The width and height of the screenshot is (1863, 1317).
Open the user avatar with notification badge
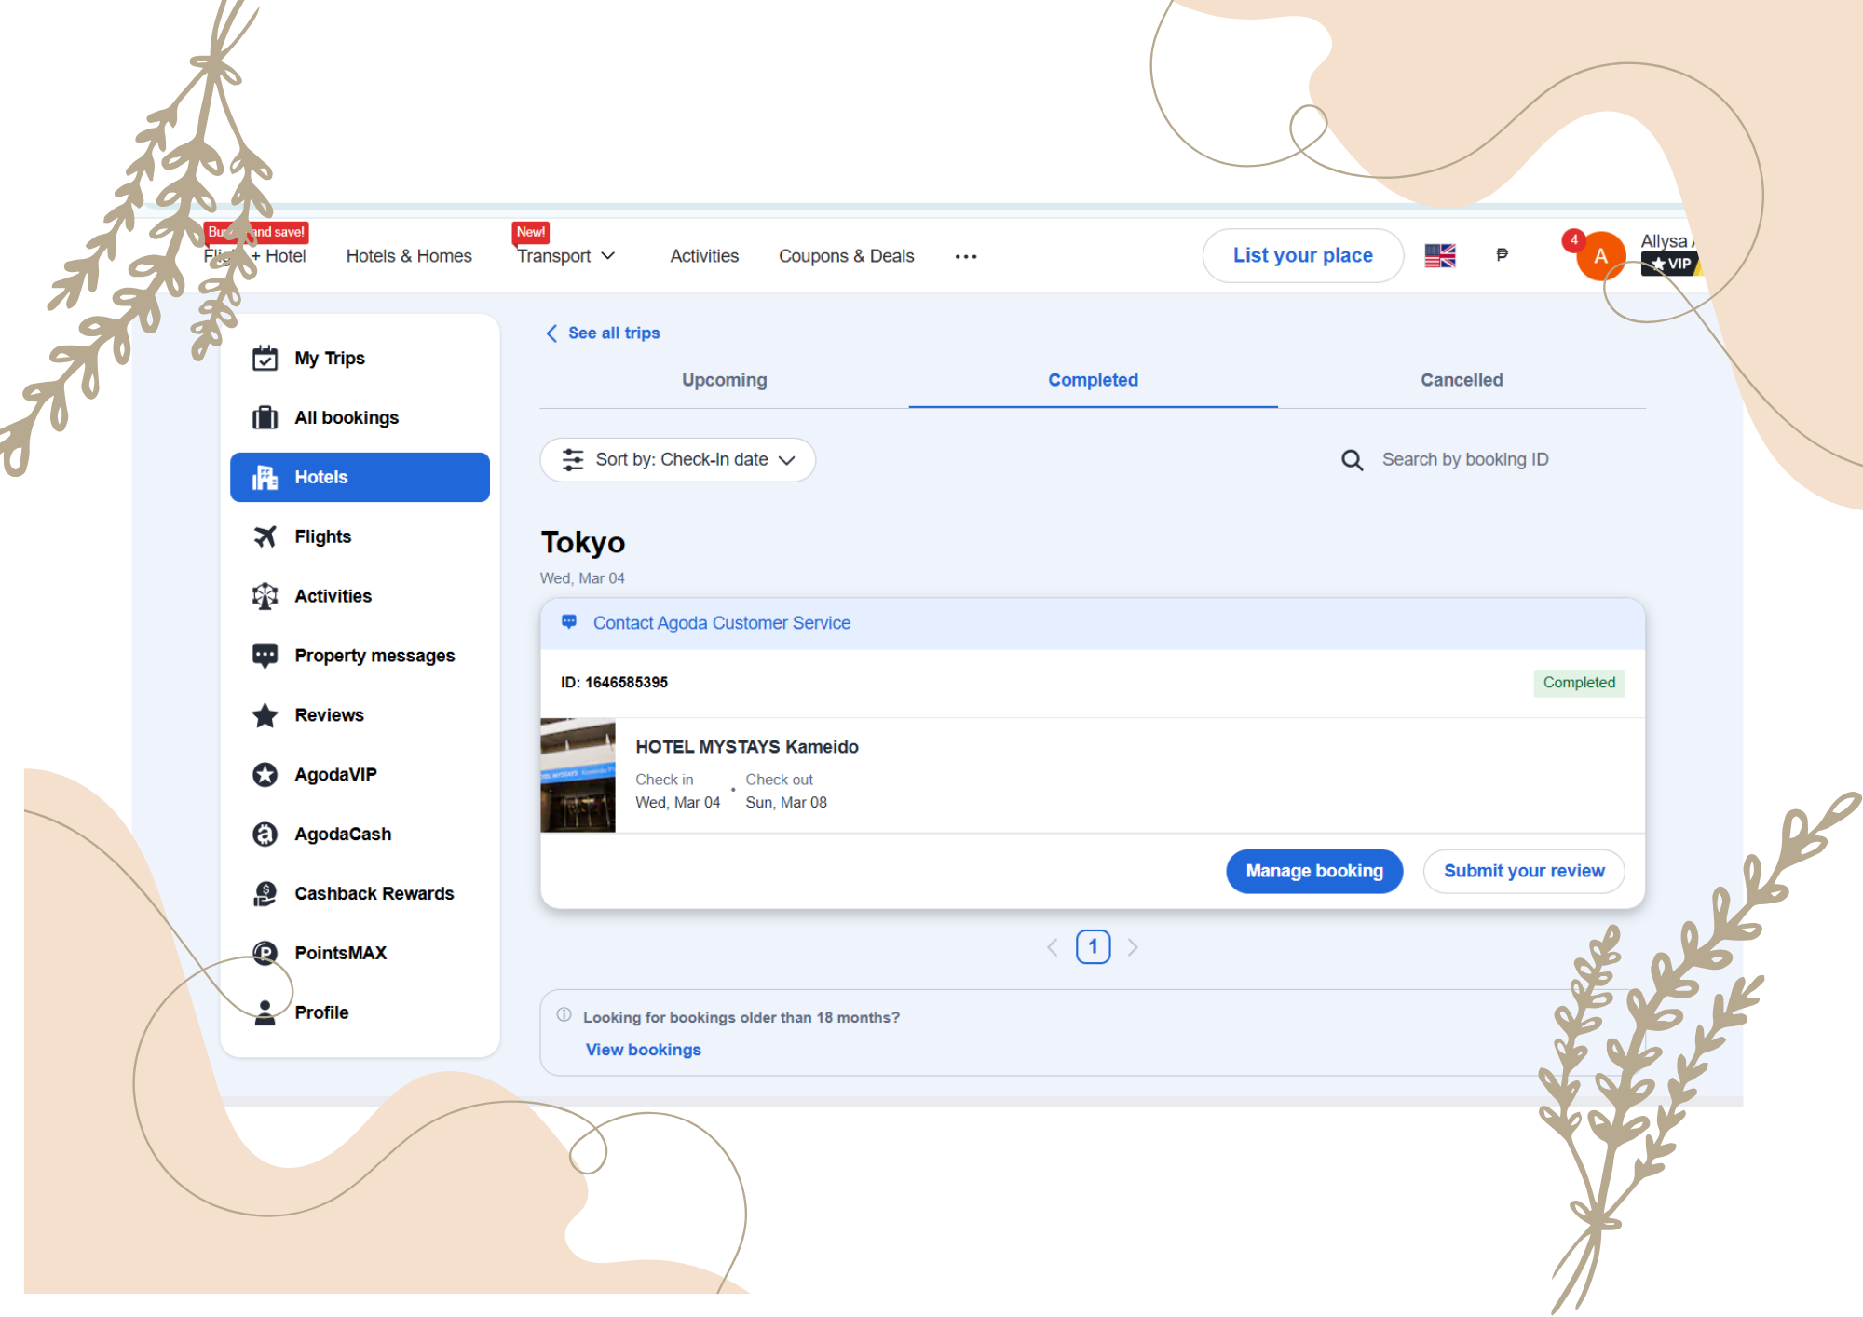point(1599,255)
